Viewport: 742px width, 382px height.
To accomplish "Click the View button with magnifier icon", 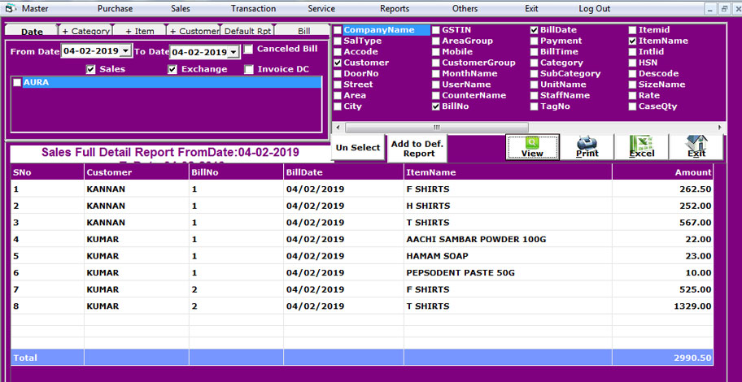I will click(532, 147).
